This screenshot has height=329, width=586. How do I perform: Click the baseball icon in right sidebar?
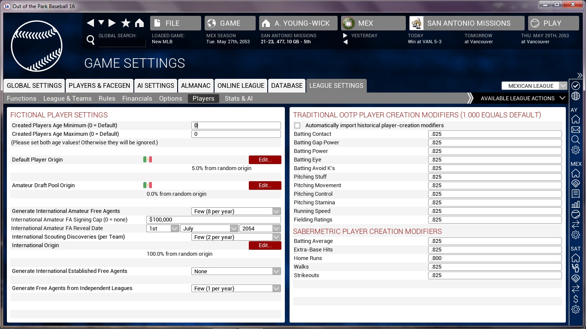(x=576, y=214)
